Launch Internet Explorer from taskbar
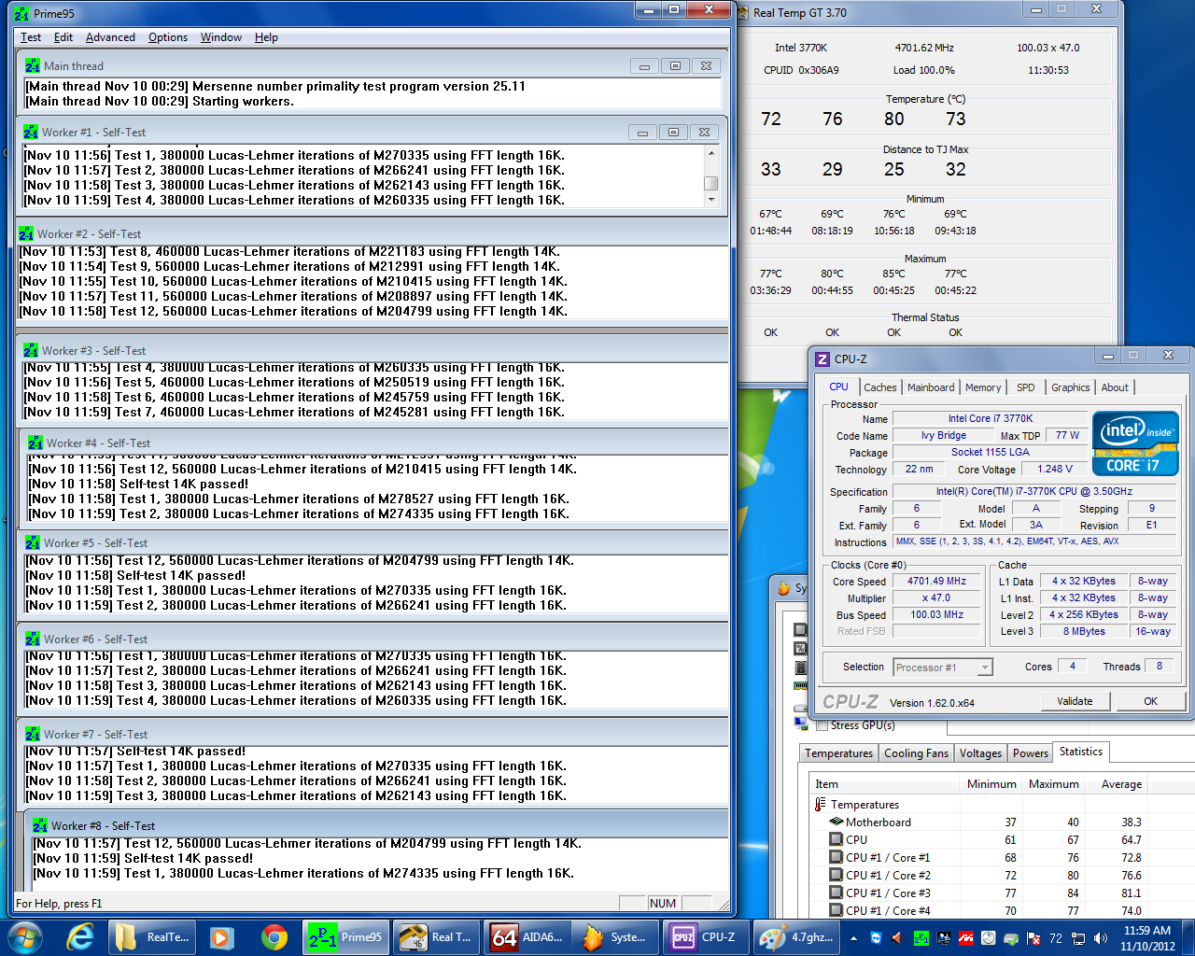The image size is (1195, 956). [x=81, y=937]
